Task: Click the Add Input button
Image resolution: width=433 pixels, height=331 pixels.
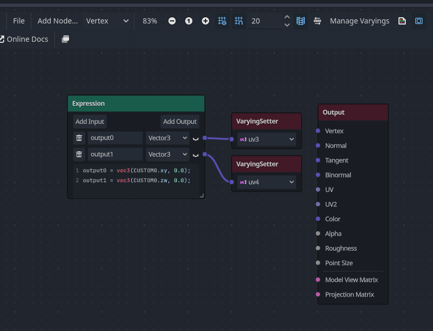Action: pos(90,122)
